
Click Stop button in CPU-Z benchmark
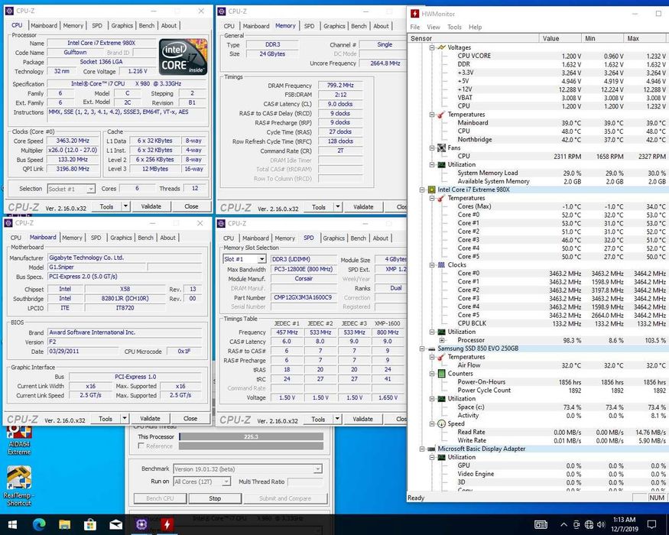click(x=215, y=498)
